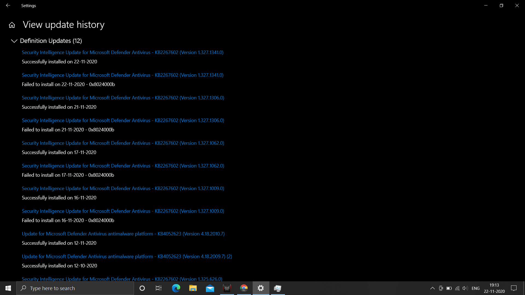
Task: Open the Predator app on the taskbar
Action: coord(227,288)
